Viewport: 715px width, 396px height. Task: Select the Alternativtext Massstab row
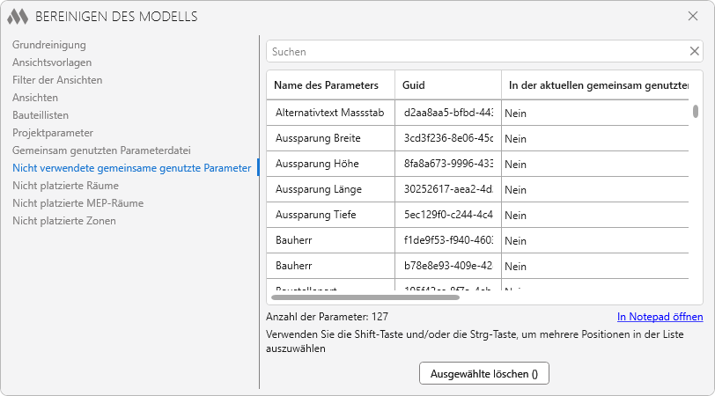[x=329, y=113]
